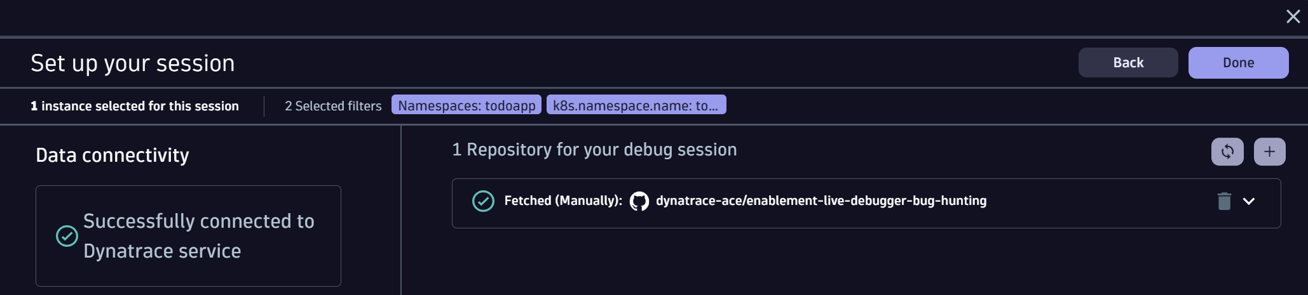Delete the repository using the trash icon

pos(1224,201)
